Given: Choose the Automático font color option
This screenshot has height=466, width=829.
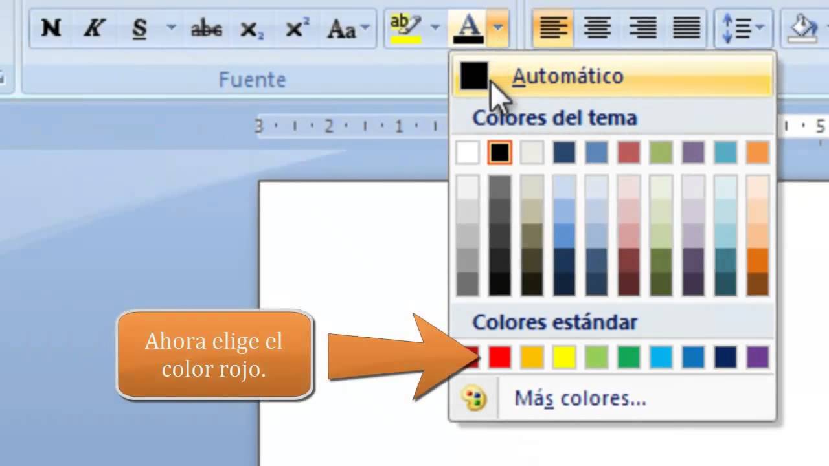Looking at the screenshot, I should pyautogui.click(x=613, y=76).
